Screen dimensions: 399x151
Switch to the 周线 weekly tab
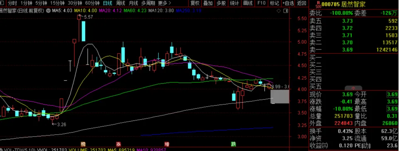pos(120,3)
